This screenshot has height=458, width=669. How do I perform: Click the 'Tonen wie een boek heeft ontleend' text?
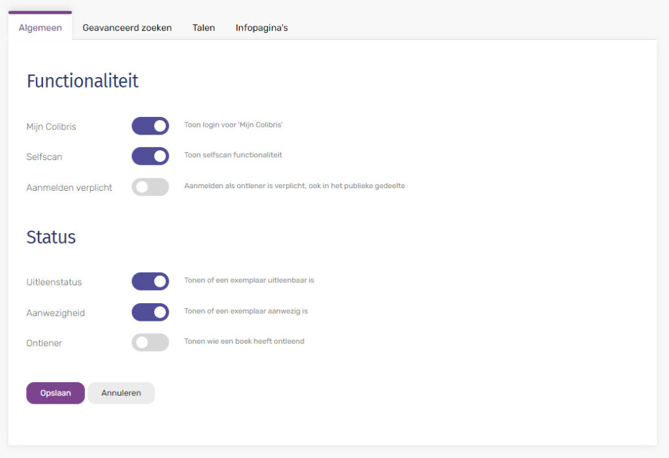click(244, 341)
